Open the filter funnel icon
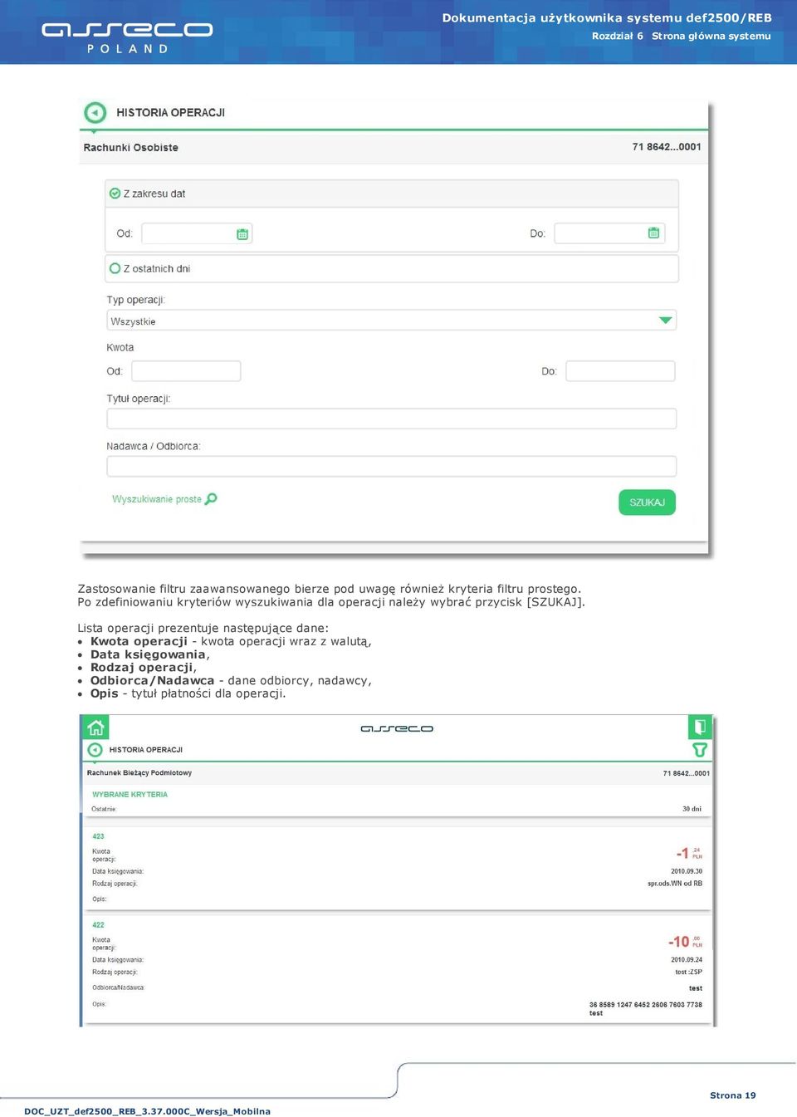This screenshot has height=1117, width=797. [x=700, y=750]
